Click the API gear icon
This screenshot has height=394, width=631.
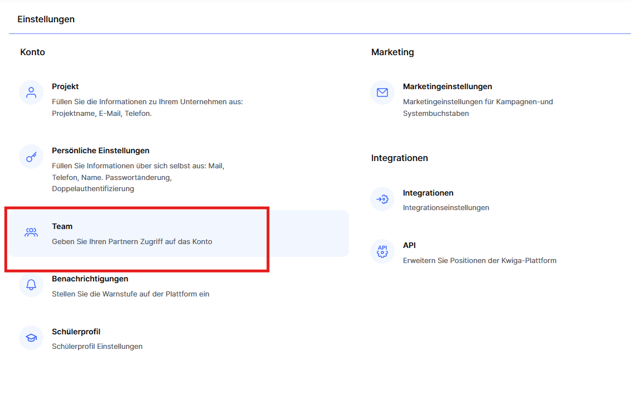click(382, 251)
